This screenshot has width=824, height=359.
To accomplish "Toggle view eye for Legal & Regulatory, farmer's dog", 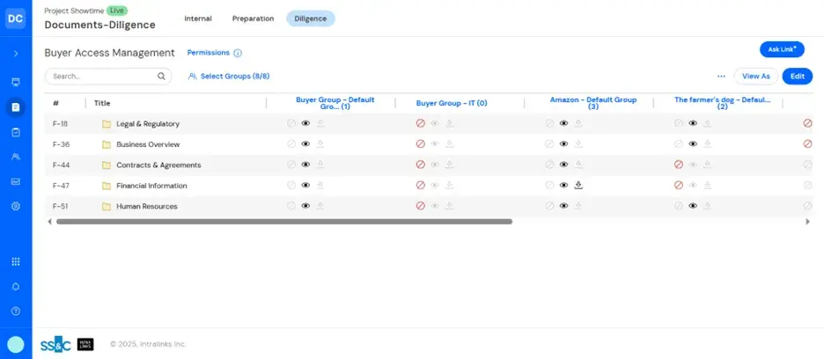I will coord(693,123).
